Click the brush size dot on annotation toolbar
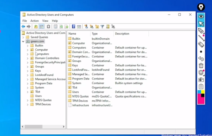Image resolution: width=212 pixels, height=136 pixels. [201, 52]
